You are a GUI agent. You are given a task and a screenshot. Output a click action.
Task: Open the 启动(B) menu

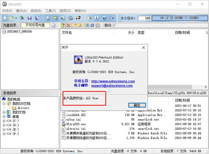[36, 11]
